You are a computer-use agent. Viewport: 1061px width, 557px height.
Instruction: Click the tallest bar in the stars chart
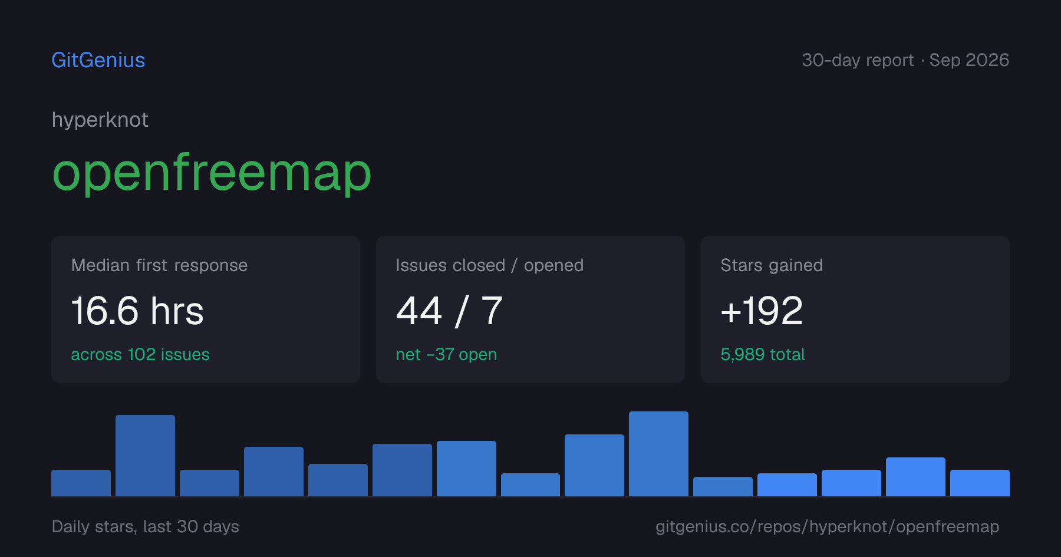pos(658,454)
